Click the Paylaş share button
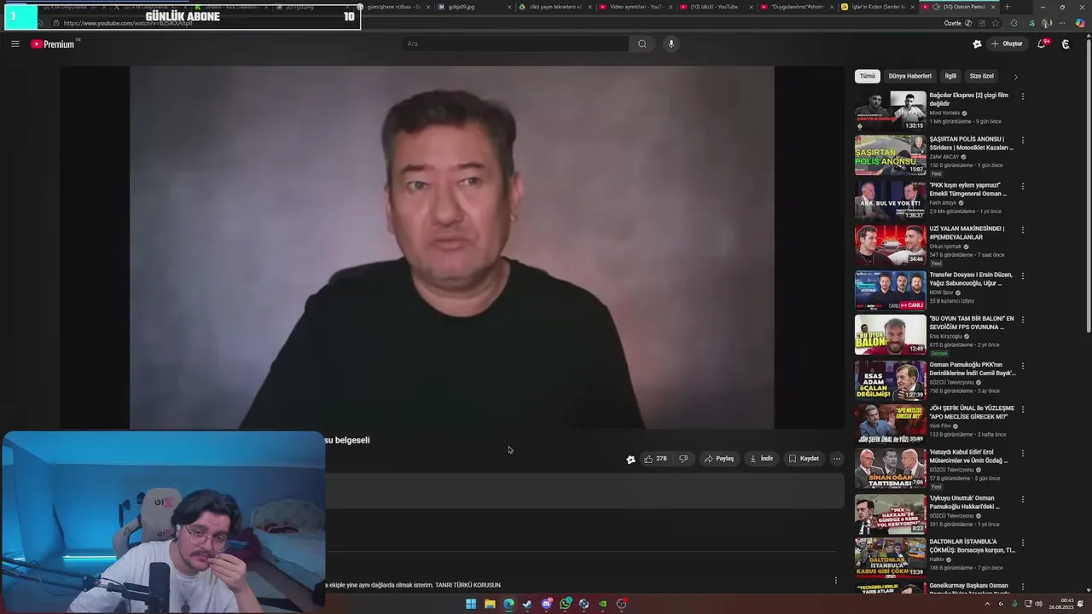 719,459
